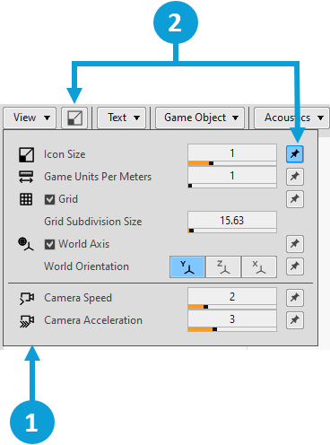This screenshot has width=330, height=445.
Task: Click the Grid Subdivision Size value field
Action: (232, 221)
